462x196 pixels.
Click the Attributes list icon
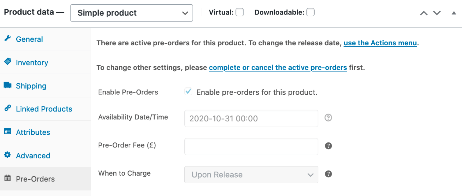8,131
